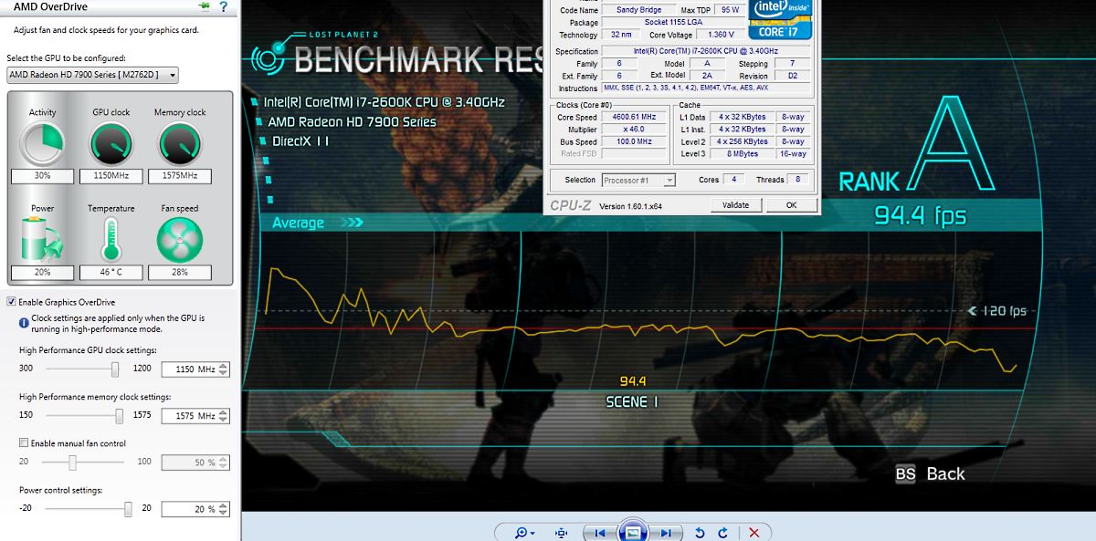Viewport: 1096px width, 541px height.
Task: Click the Average label in benchmark
Action: click(299, 223)
